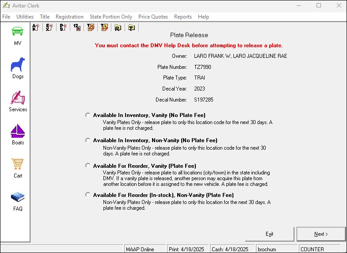Click the PS toolbar icon
This screenshot has width=347, height=253.
(x=64, y=27)
